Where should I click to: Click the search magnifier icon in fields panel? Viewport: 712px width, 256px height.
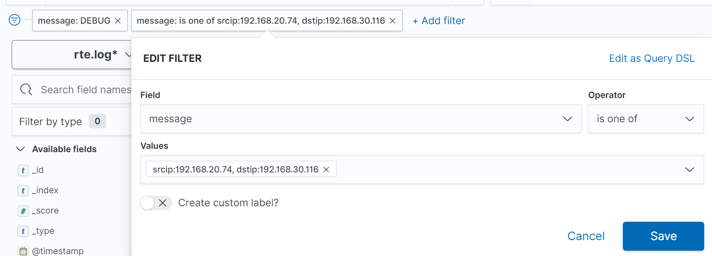pos(26,89)
